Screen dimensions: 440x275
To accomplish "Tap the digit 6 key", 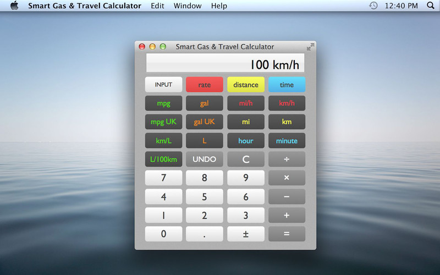I will (x=246, y=196).
